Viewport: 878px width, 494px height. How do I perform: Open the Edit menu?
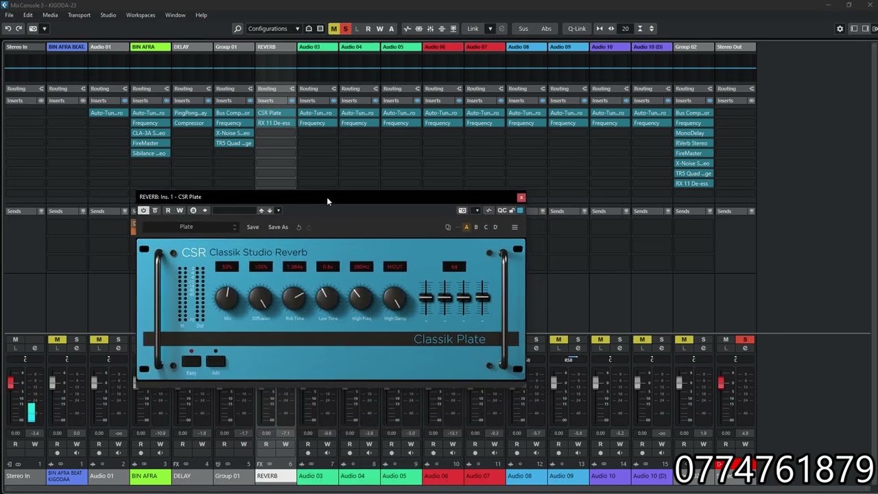pos(28,15)
